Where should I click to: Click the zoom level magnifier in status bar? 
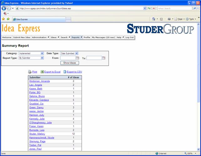pyautogui.click(x=185, y=153)
